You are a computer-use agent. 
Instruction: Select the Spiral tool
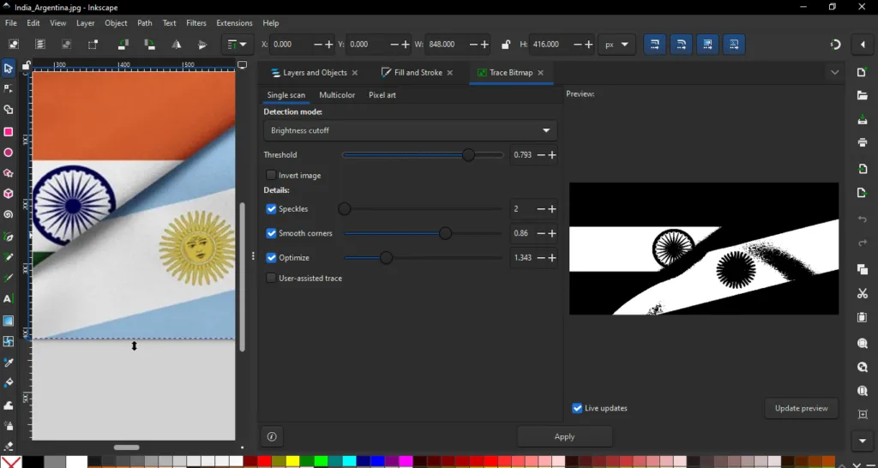coord(9,215)
